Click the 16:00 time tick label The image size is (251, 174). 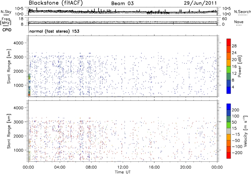[154, 167]
